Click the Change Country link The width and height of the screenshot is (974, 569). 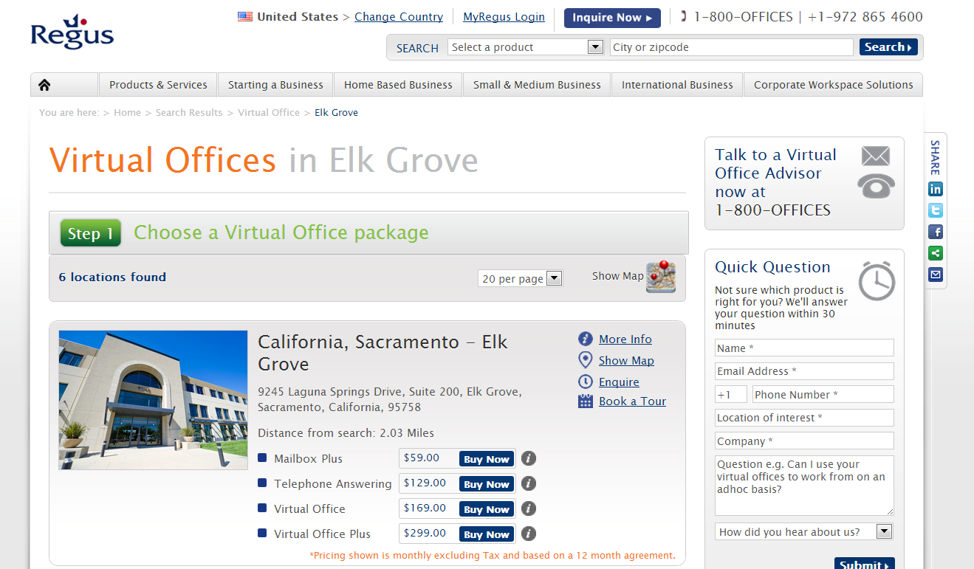click(399, 17)
